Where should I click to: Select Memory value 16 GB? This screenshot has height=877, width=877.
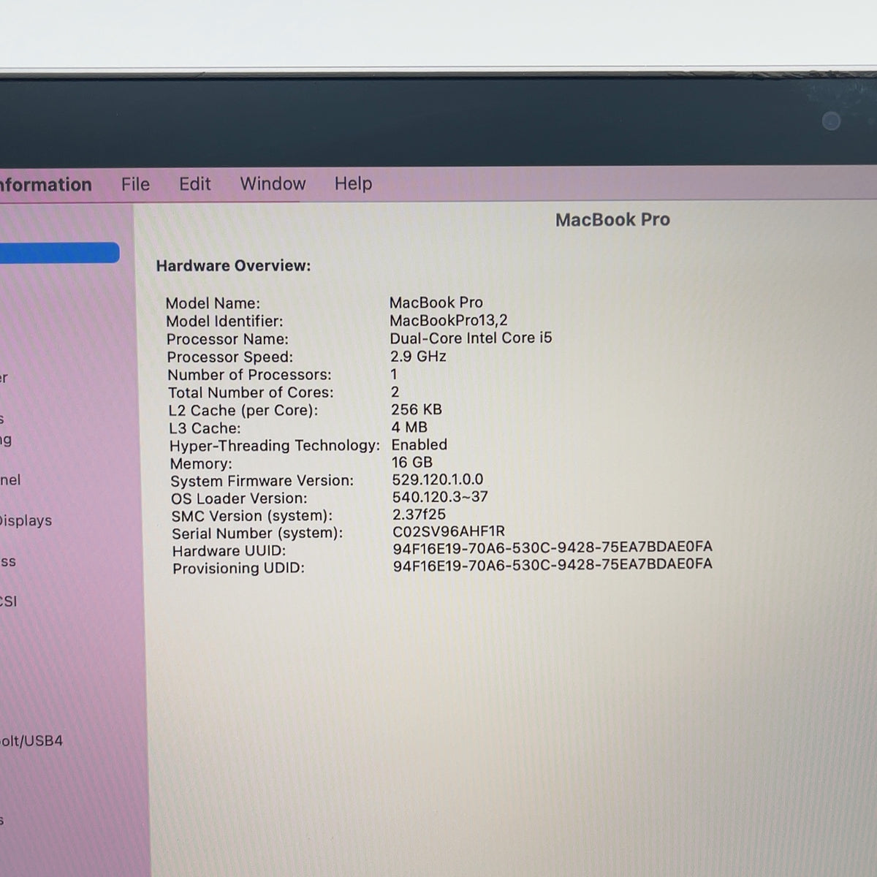412,462
